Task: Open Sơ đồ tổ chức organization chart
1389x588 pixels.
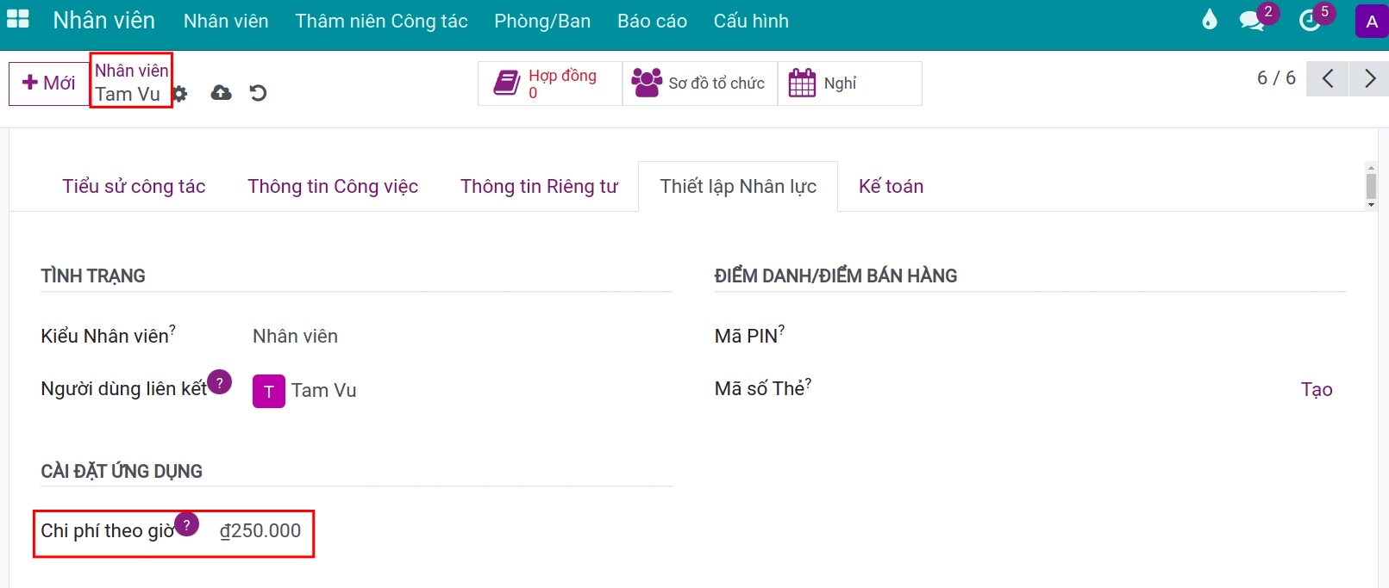Action: pos(700,84)
